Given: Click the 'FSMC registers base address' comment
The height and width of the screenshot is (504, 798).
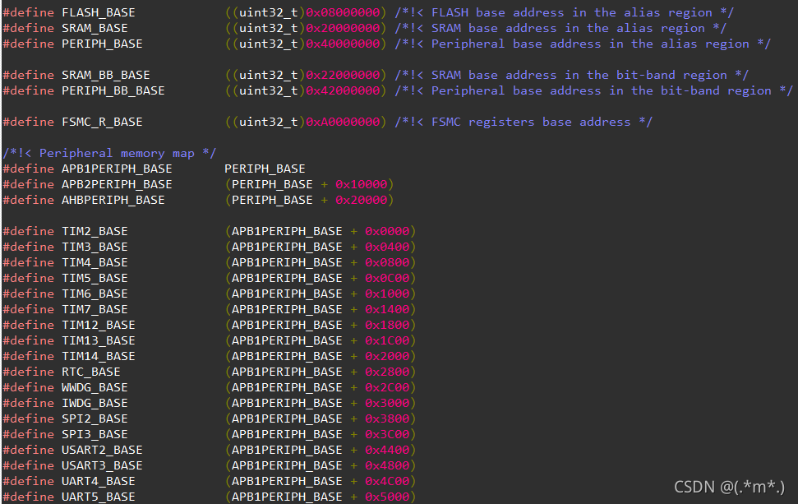Looking at the screenshot, I should (524, 123).
